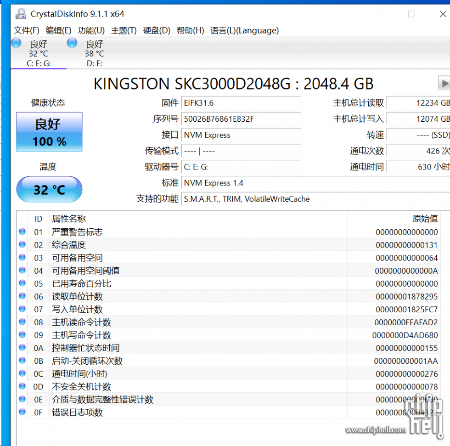Click status dot for row 0D 不安全关机计数
This screenshot has width=450, height=446.
pyautogui.click(x=22, y=386)
